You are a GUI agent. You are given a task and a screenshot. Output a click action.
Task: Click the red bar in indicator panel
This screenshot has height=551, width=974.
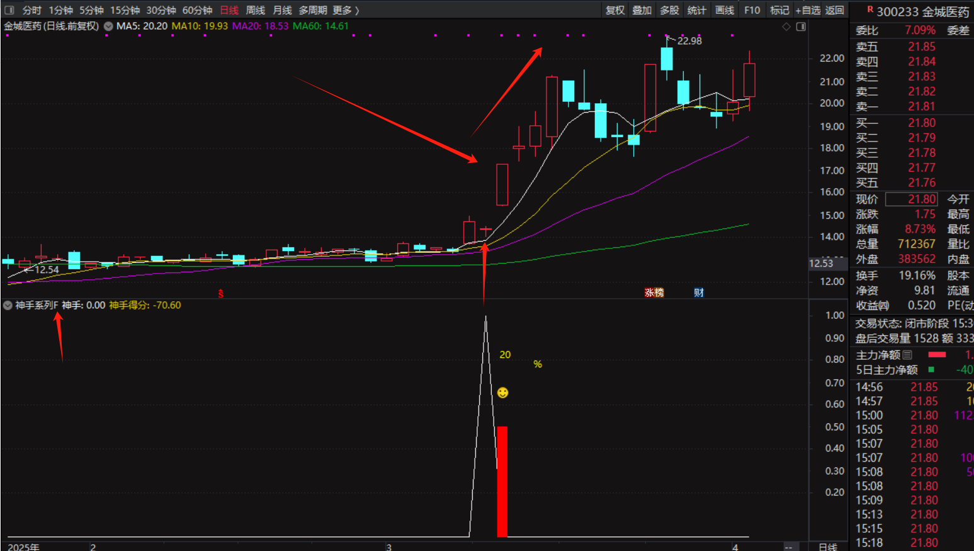click(x=502, y=481)
